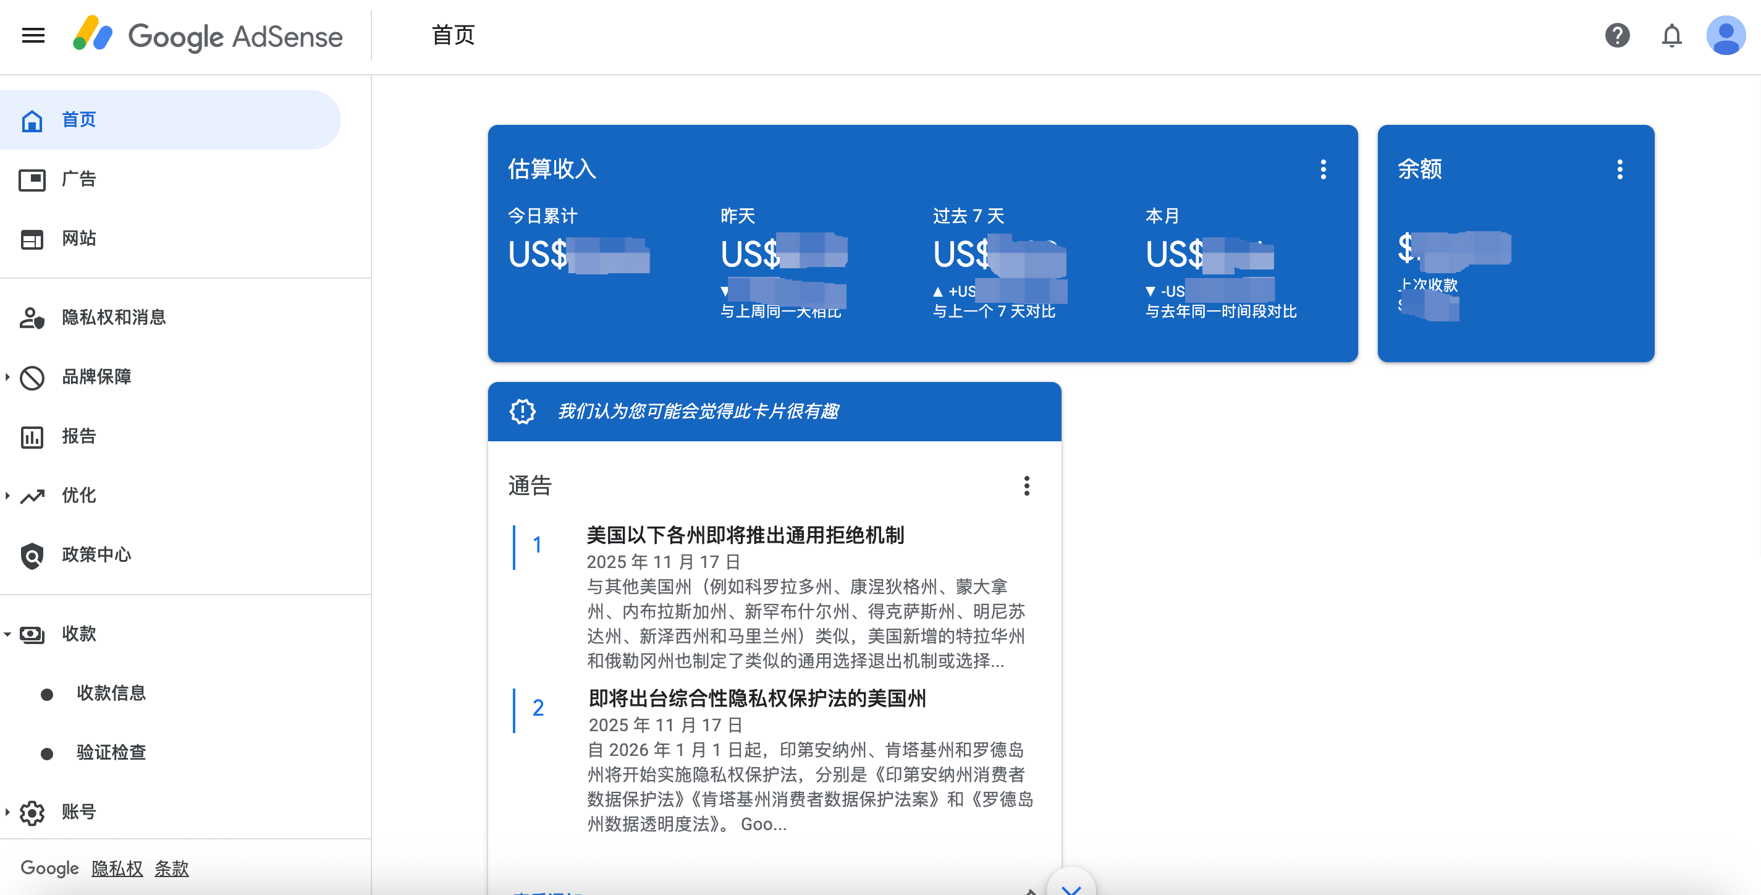Open announcement 美国以下各州即将推出通用拒绝机制

tap(745, 535)
